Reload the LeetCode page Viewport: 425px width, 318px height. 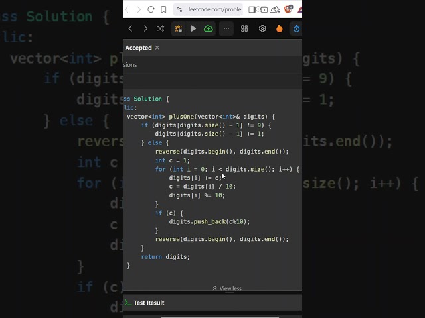[151, 9]
